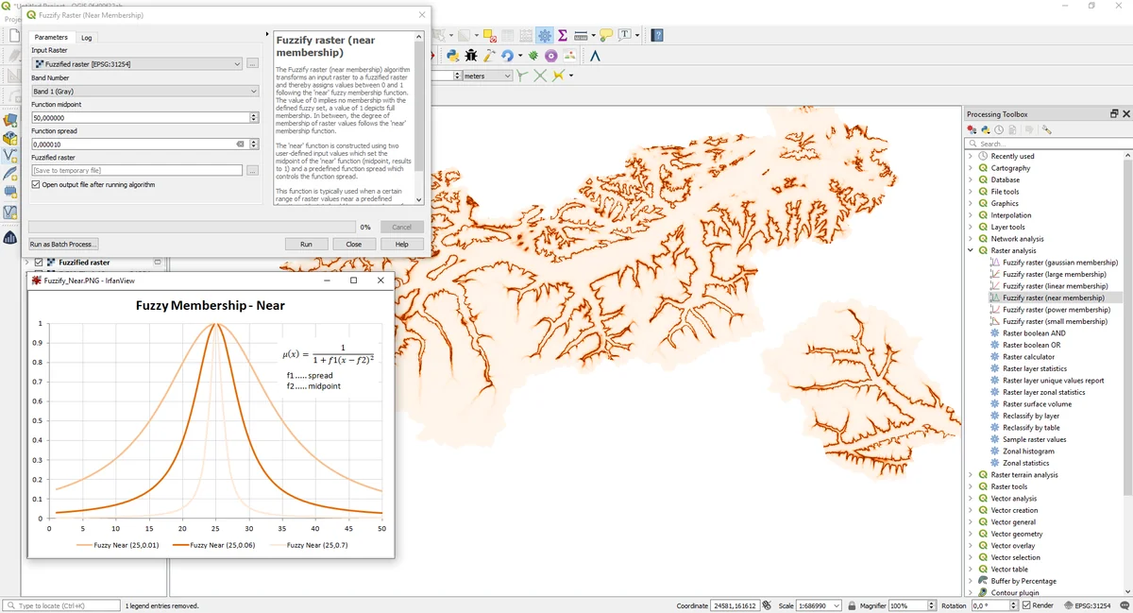Viewport: 1133px width, 613px height.
Task: Click the toolbox options wrench icon
Action: pos(1046,129)
